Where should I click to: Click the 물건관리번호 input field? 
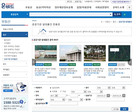pyautogui.click(x=64, y=103)
